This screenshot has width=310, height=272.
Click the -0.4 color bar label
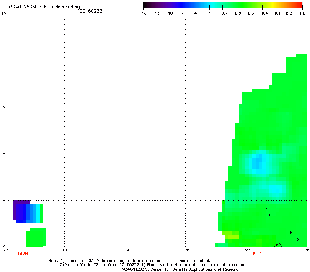(x=263, y=13)
